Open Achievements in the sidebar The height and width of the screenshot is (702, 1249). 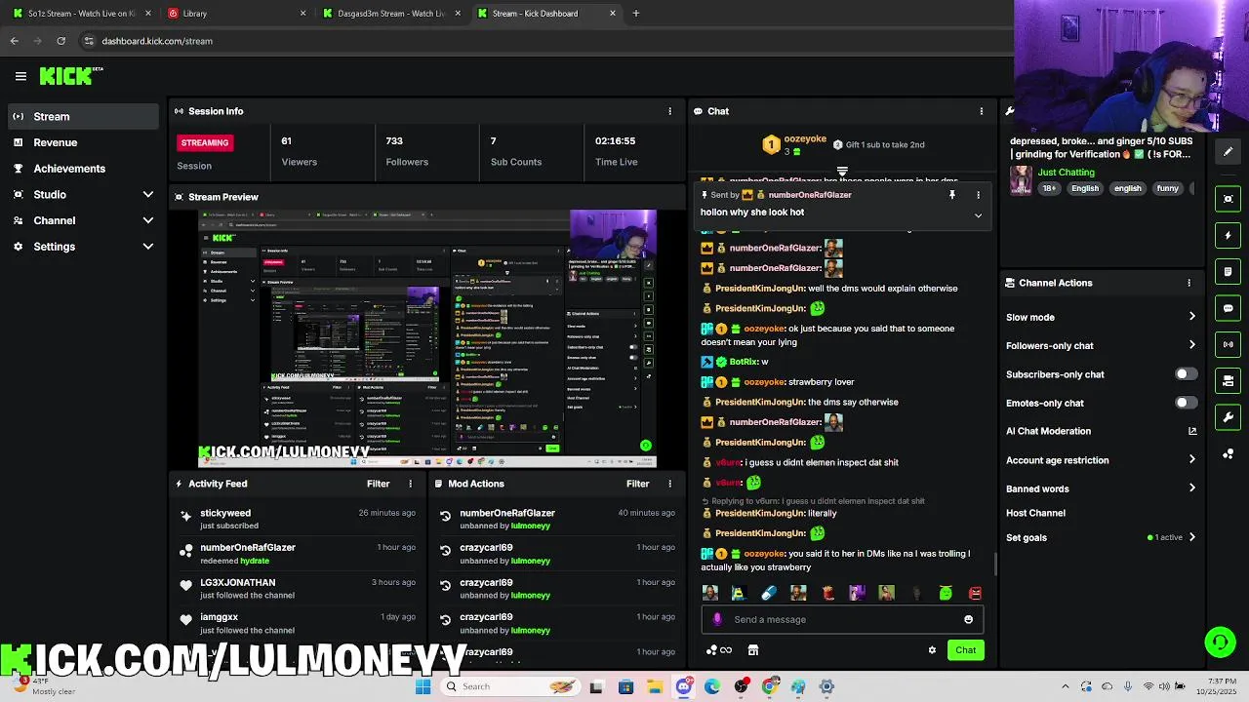[82, 169]
